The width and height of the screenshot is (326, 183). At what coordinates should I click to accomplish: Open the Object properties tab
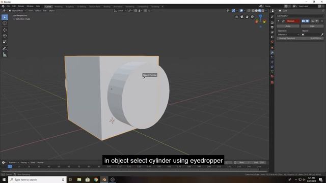(x=272, y=48)
